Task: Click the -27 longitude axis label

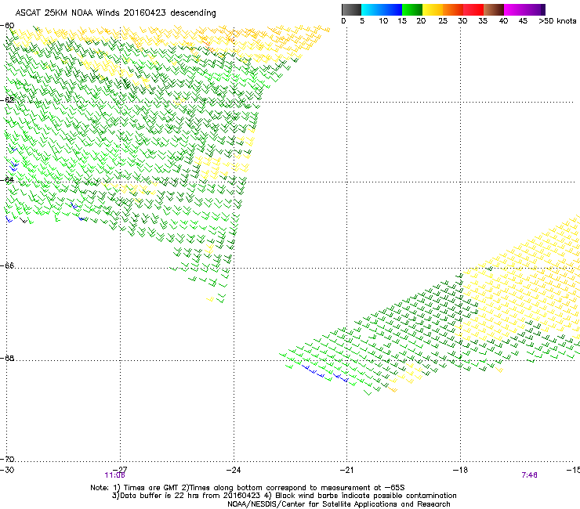Action: coord(120,470)
